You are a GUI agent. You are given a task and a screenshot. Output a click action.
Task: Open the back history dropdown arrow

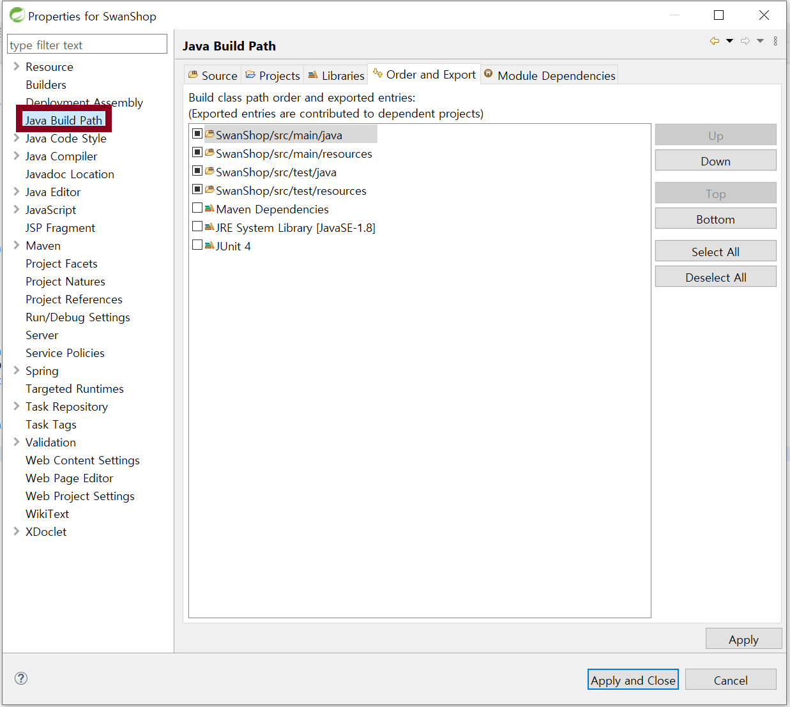tap(729, 41)
